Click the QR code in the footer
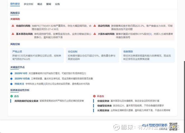 [x=173, y=126]
